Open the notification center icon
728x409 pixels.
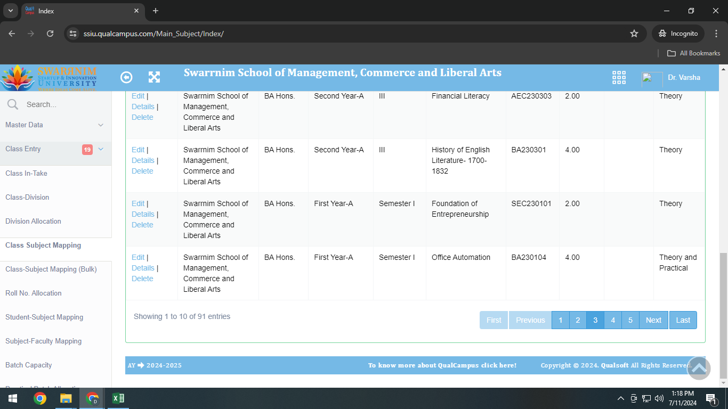(x=711, y=398)
